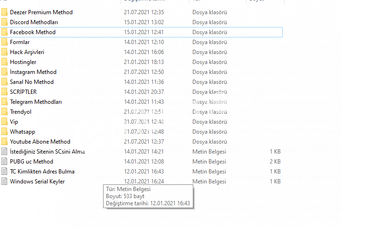
Task: Select the Deezer Premium Method name
Action: [x=41, y=12]
